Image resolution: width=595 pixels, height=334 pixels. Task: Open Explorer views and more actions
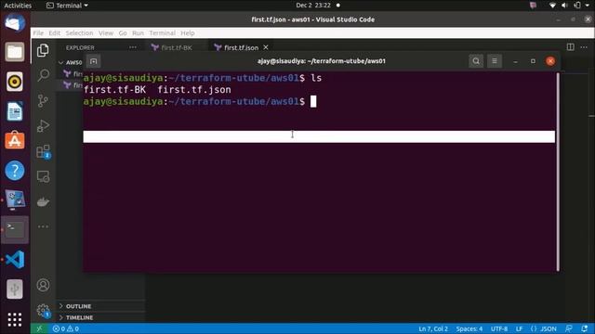tap(132, 47)
